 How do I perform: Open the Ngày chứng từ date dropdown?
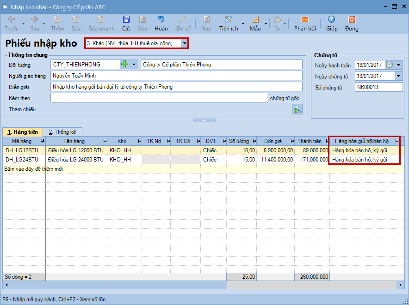[398, 76]
